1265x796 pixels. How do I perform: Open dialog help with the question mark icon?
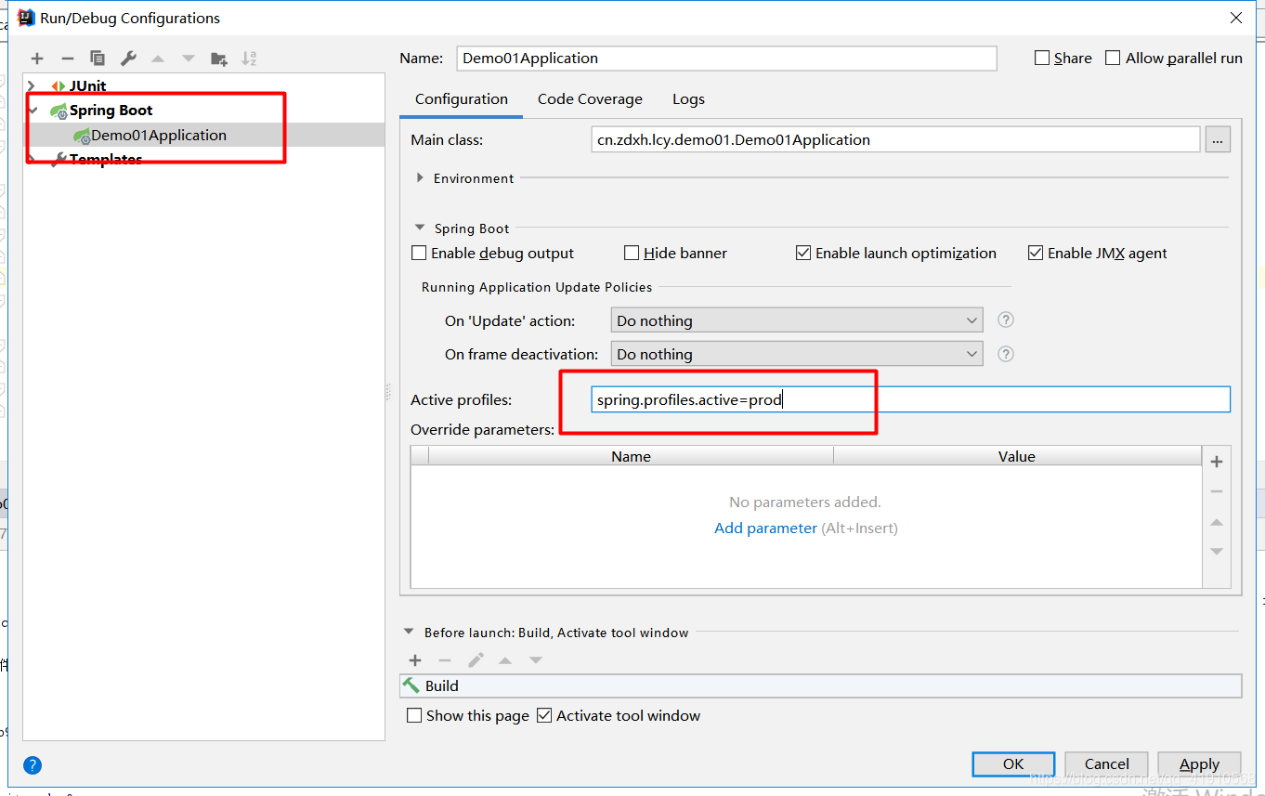click(x=33, y=765)
